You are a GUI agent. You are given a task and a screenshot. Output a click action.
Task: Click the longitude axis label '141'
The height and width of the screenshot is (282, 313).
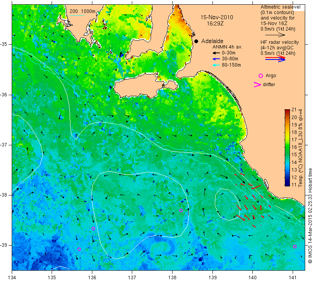pyautogui.click(x=293, y=278)
